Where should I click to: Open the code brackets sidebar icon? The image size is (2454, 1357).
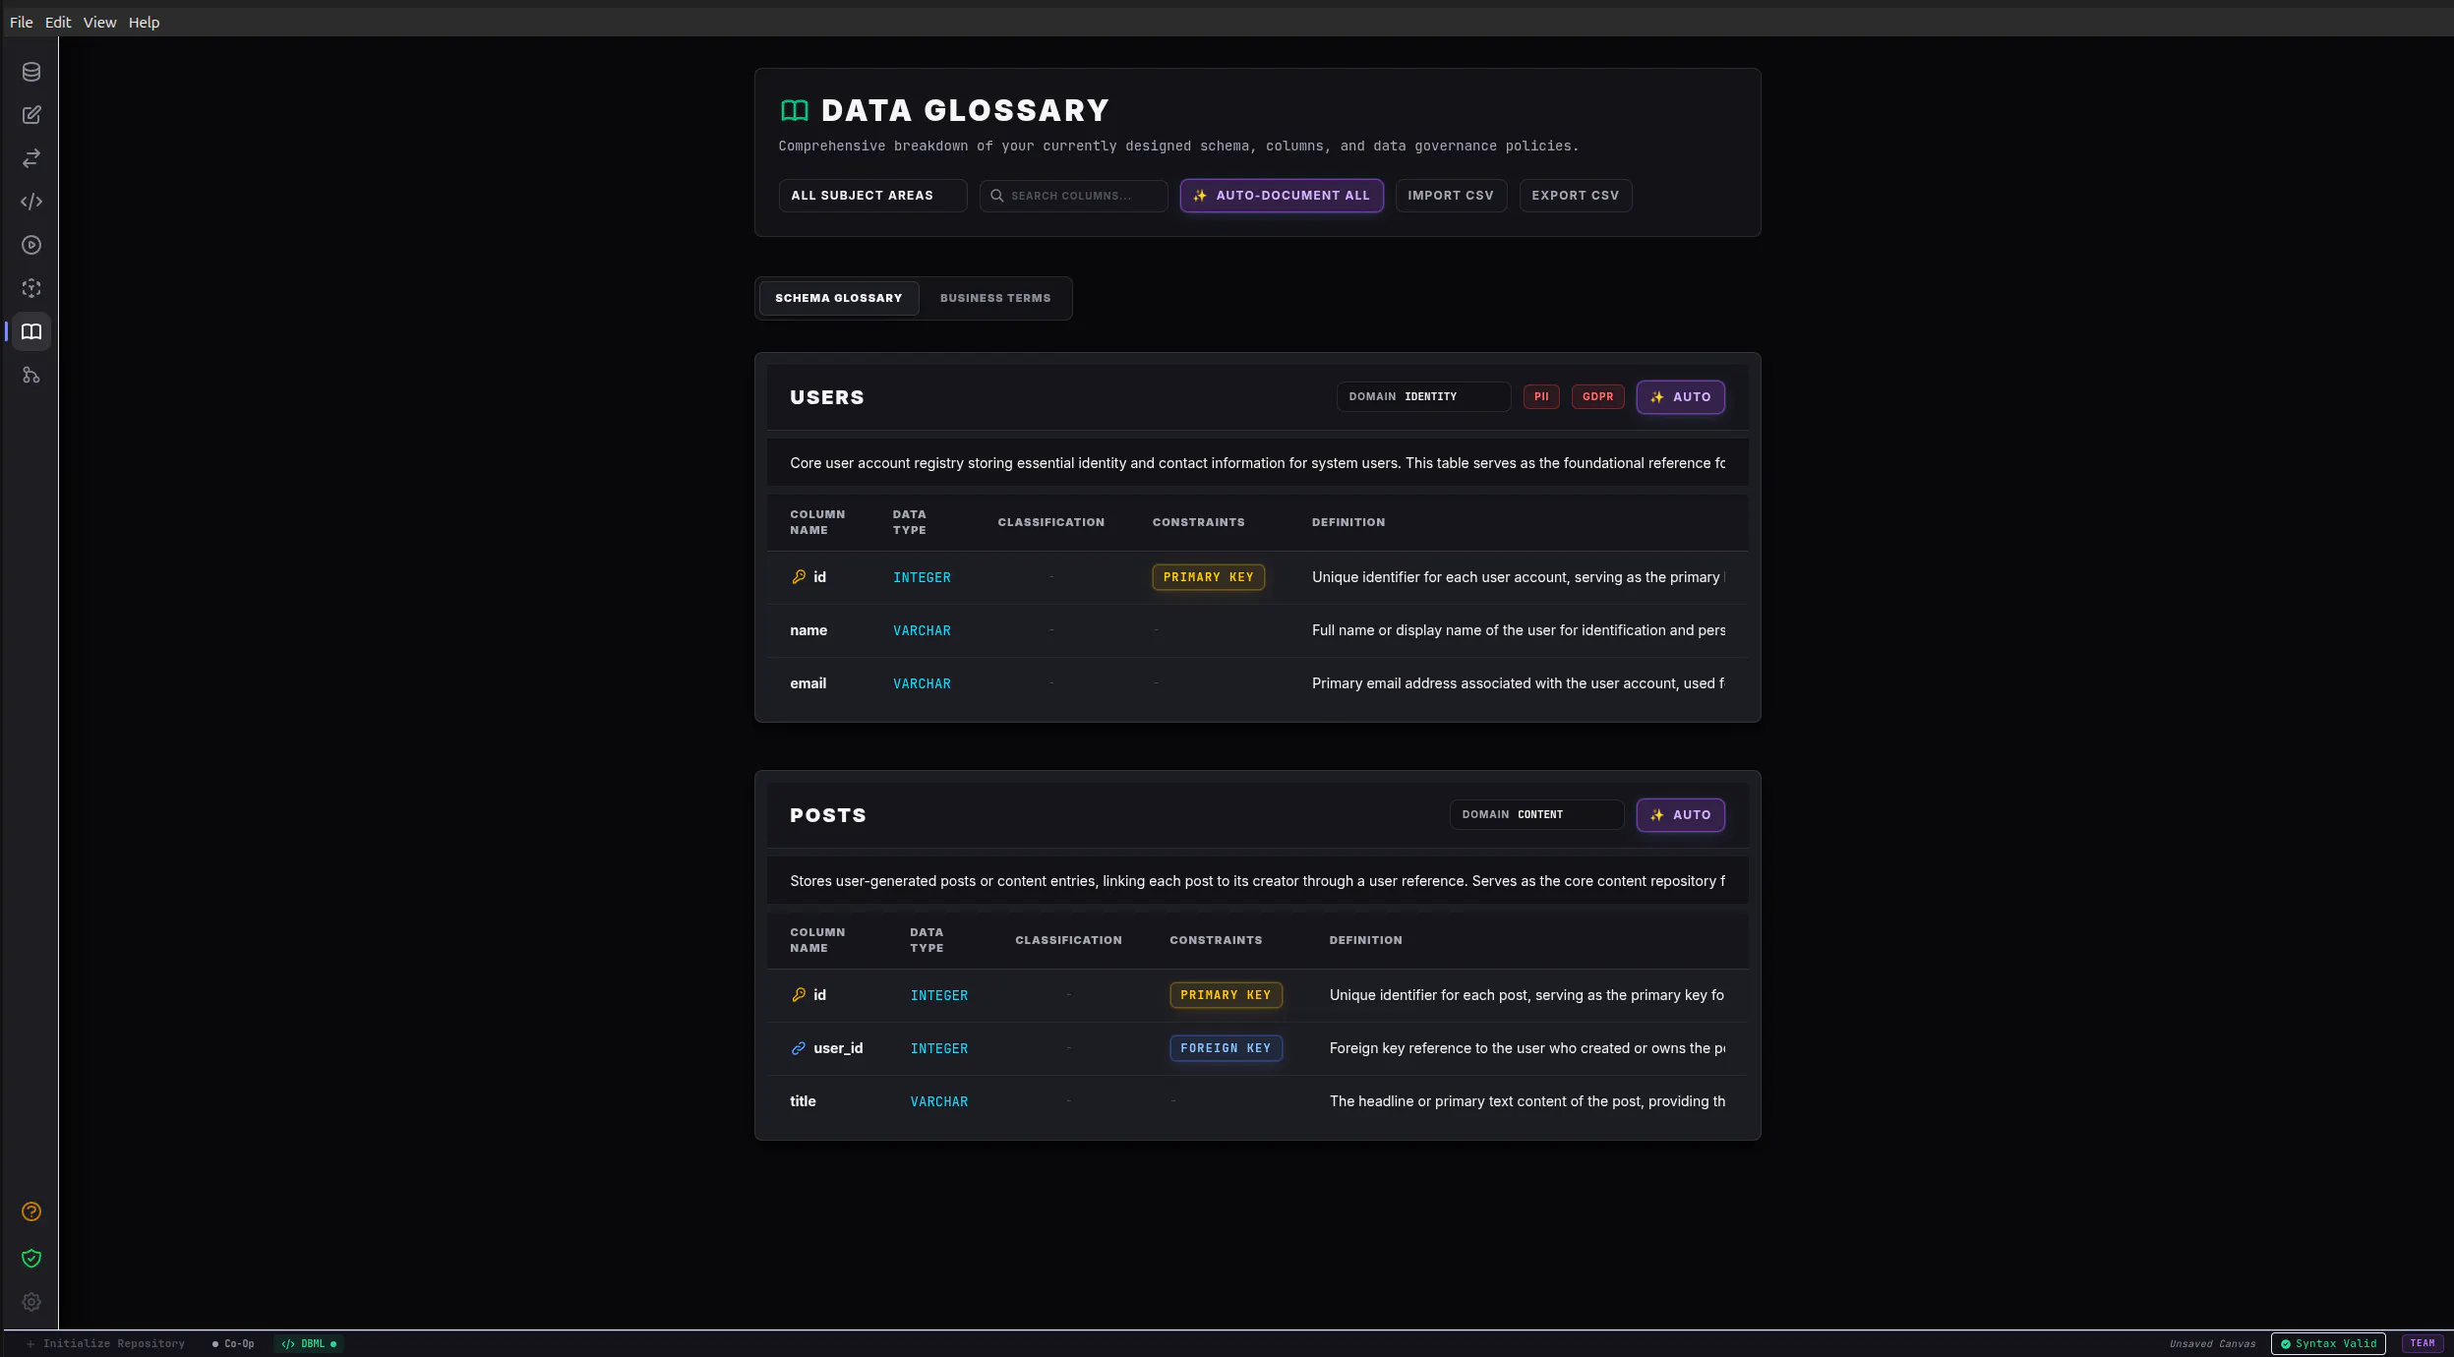31,202
